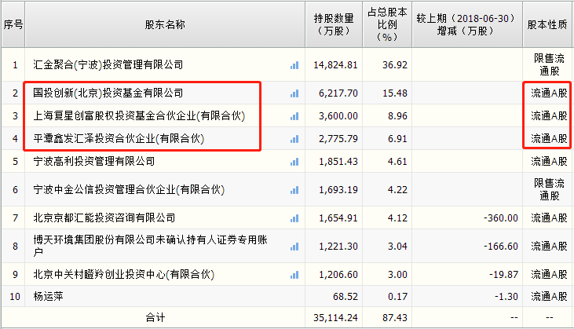
Task: Select 博天环境集团股份有限公司未确认持有人证券专用账户
Action: 151,246
